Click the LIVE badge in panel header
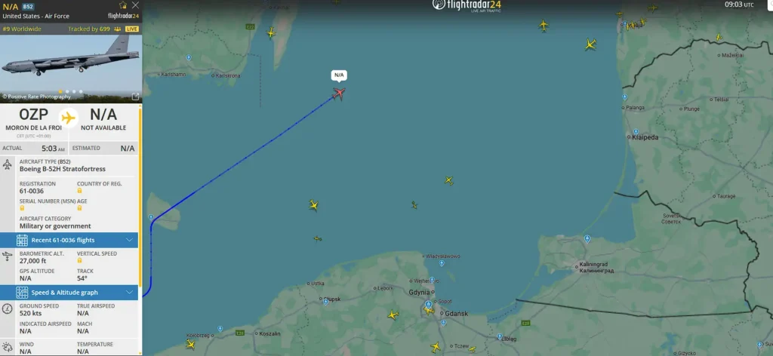Viewport: 773px width, 356px height. point(132,29)
